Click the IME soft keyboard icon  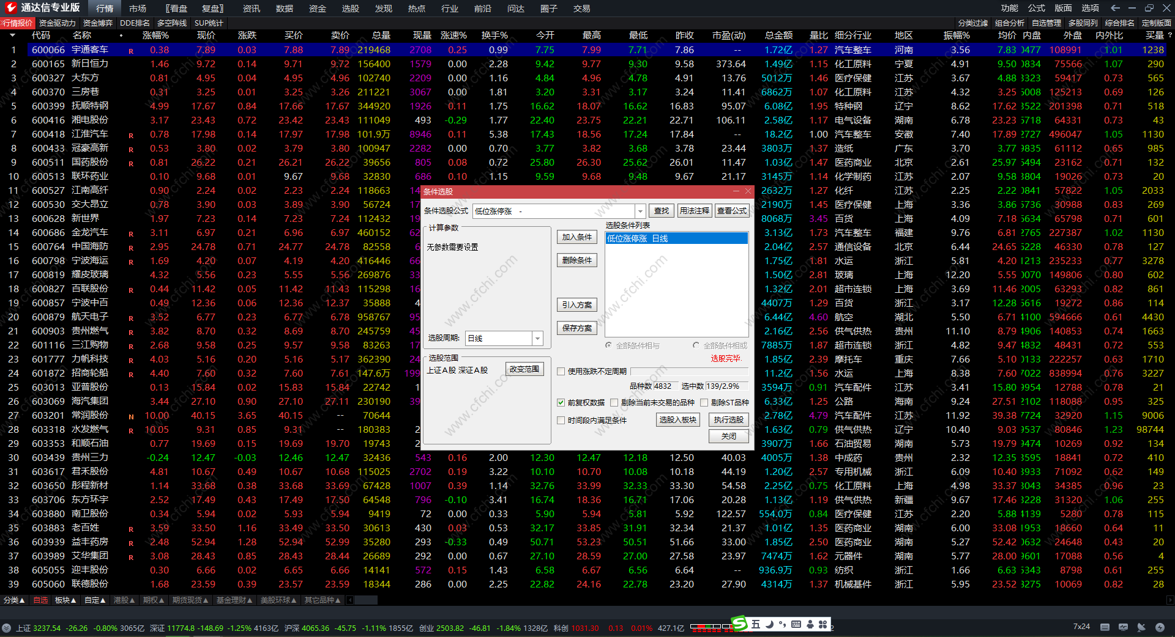coord(796,624)
